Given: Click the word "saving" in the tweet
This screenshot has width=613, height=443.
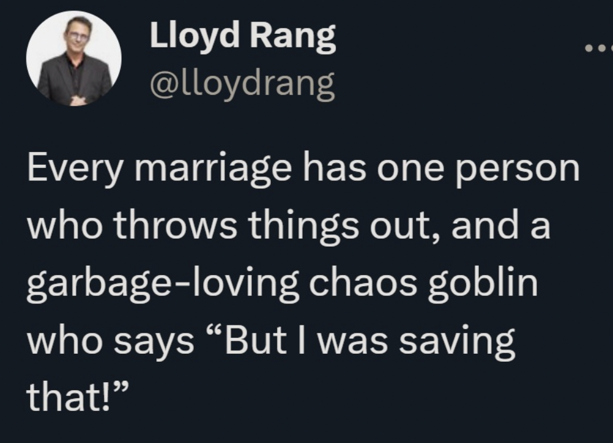Looking at the screenshot, I should coord(457,341).
